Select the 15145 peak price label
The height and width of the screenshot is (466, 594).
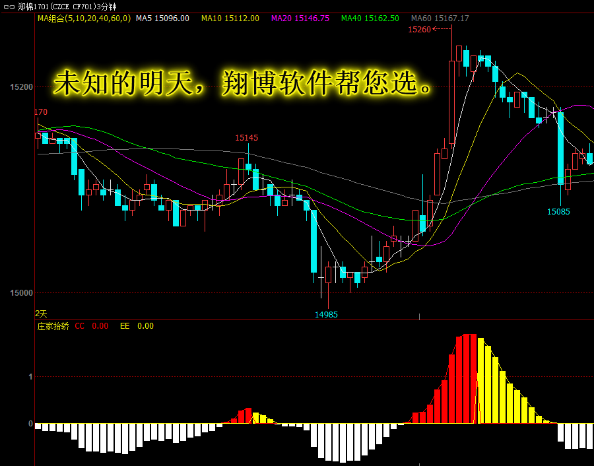coord(247,138)
